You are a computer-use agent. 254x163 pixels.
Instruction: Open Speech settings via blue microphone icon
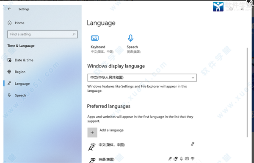click(x=131, y=38)
